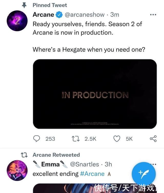Like the Arcane tweet with heart icon
164x193 pixels.
[x=117, y=138]
